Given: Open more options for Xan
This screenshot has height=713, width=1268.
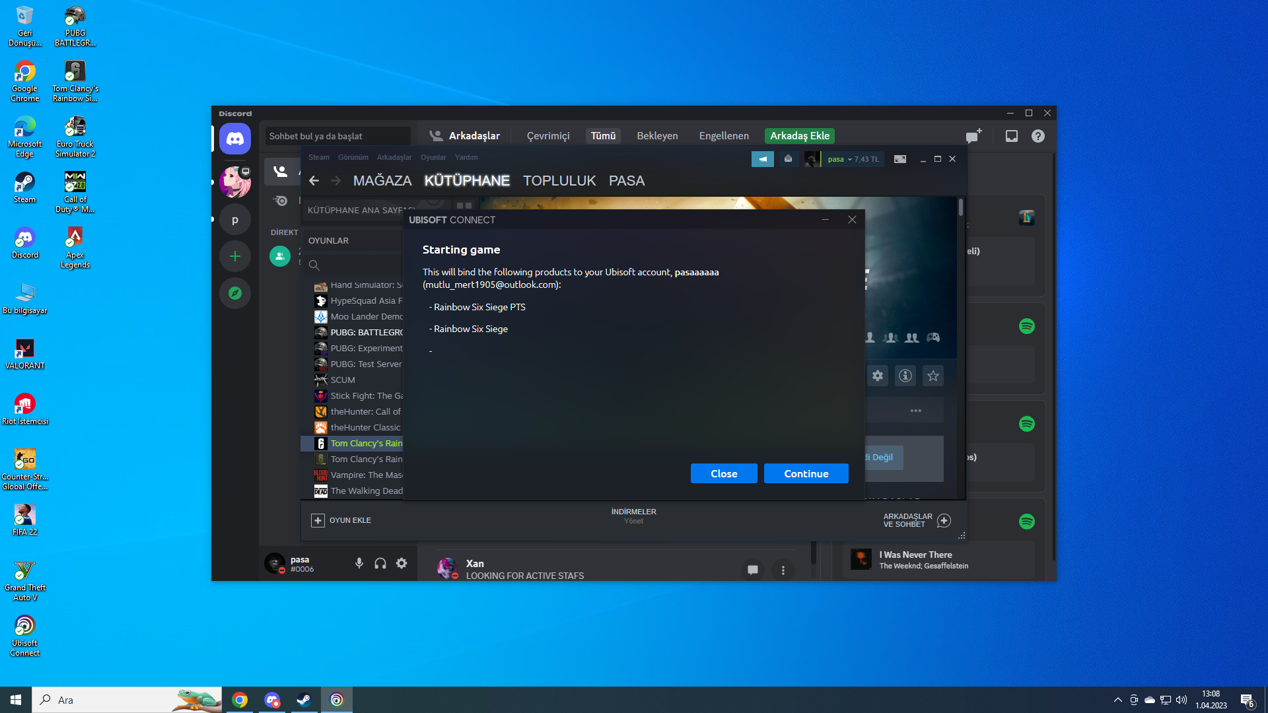Looking at the screenshot, I should pyautogui.click(x=783, y=570).
